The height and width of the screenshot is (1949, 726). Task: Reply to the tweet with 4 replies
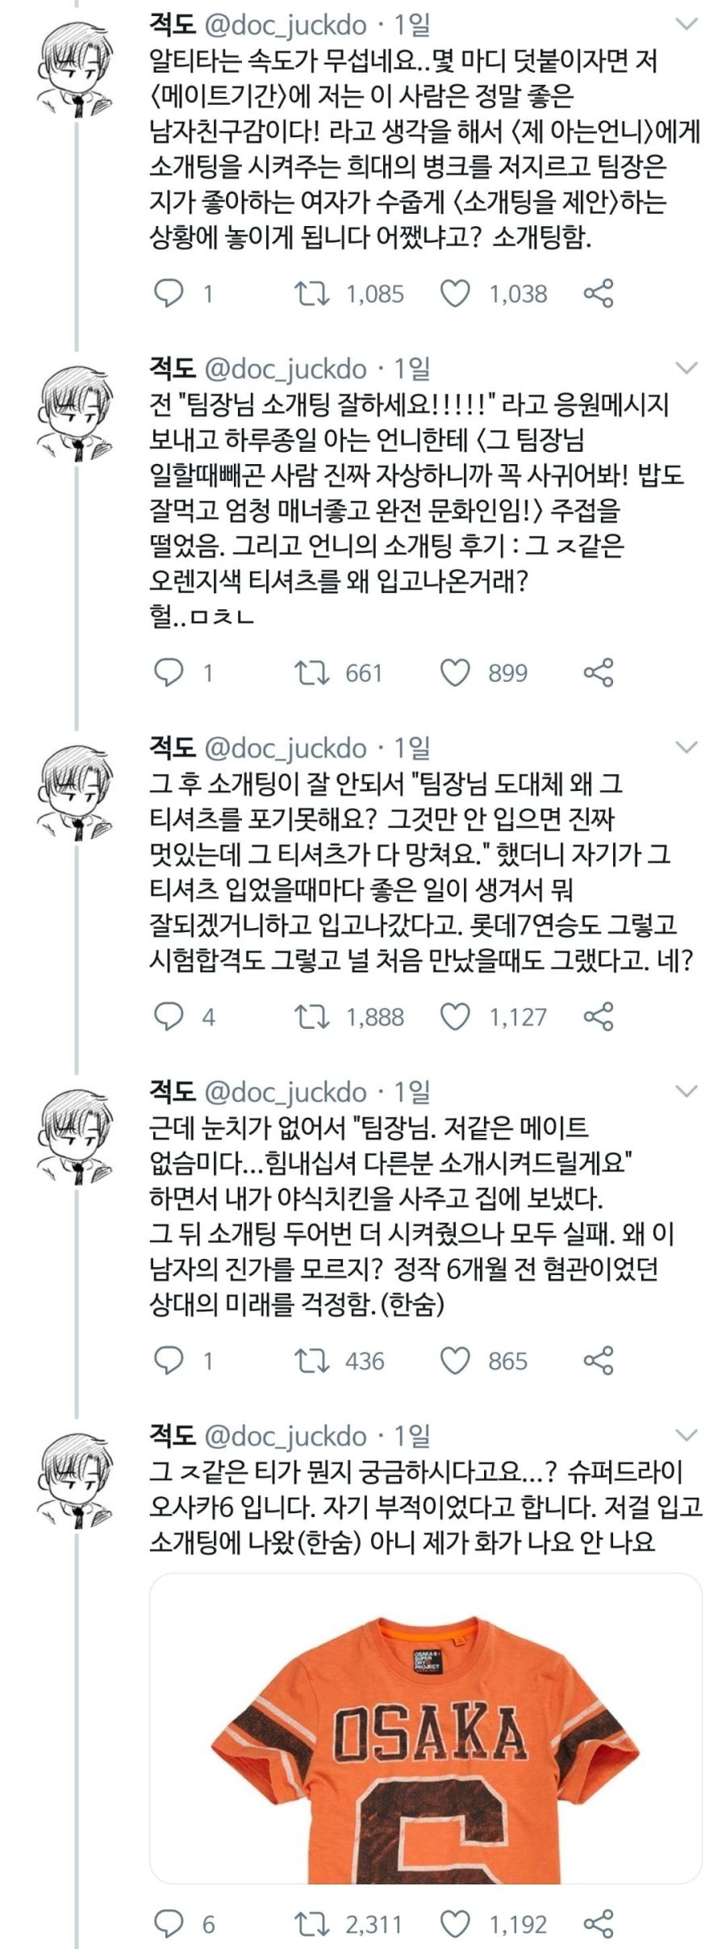tap(169, 1017)
